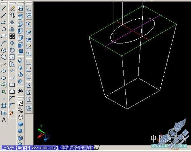The height and width of the screenshot is (152, 191).
Task: Click the Fillet tool icon
Action: [12, 105]
